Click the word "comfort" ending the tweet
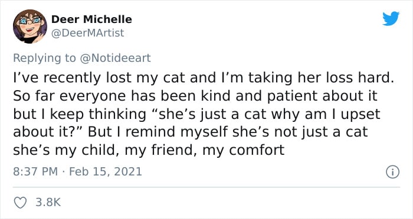The width and height of the screenshot is (413, 219). click(257, 150)
